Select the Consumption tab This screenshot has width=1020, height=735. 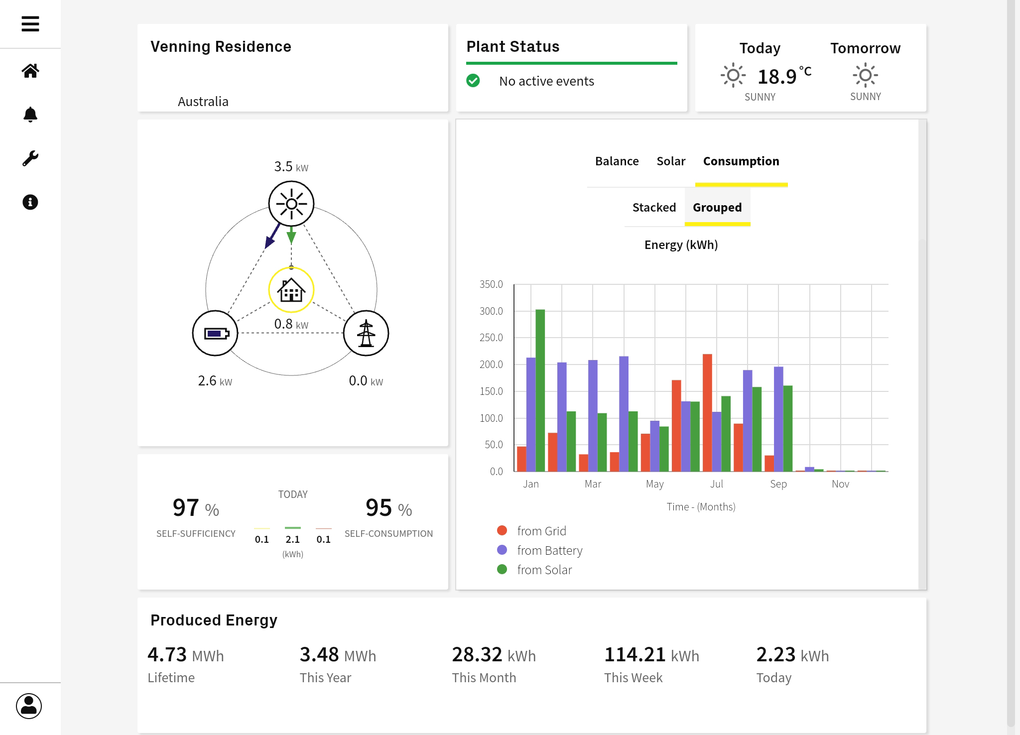[741, 161]
